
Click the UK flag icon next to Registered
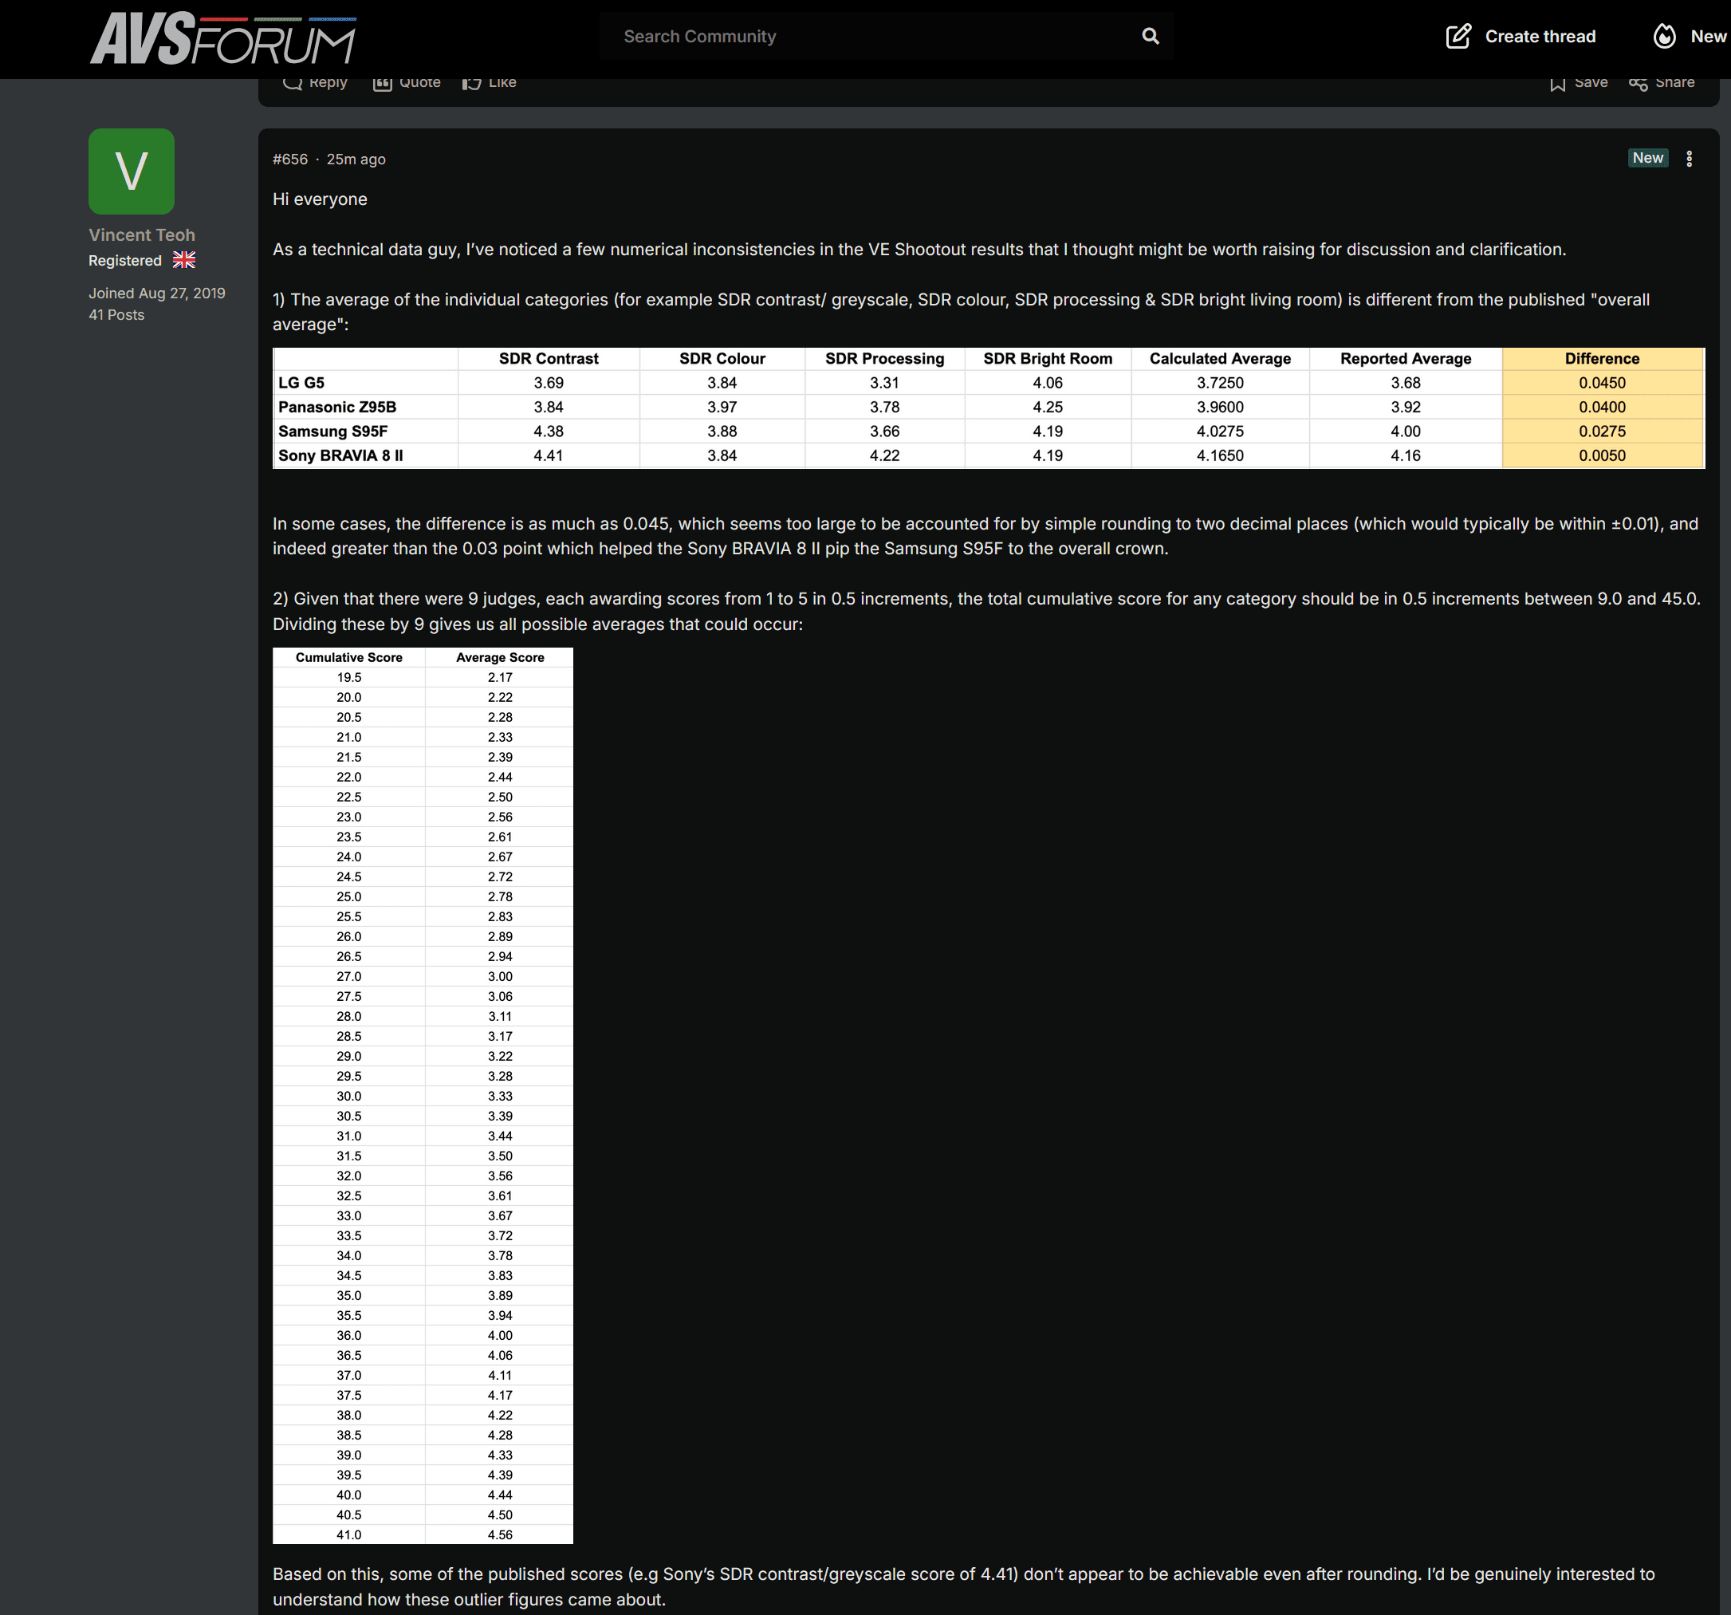point(183,259)
